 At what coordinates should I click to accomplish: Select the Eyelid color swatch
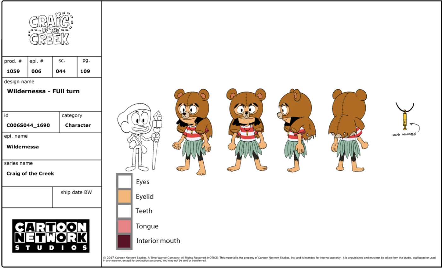click(124, 196)
